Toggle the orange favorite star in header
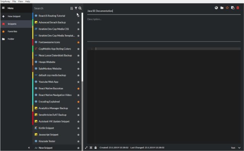 coord(227,8)
